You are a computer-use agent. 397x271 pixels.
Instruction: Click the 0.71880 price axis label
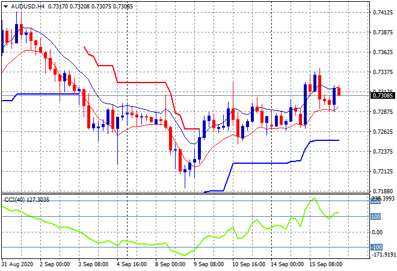[383, 191]
